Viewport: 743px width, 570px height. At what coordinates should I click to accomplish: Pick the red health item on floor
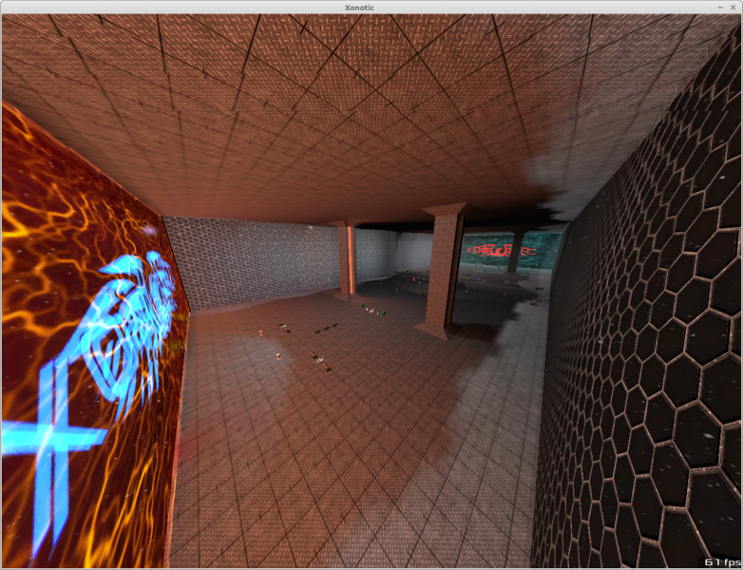277,357
